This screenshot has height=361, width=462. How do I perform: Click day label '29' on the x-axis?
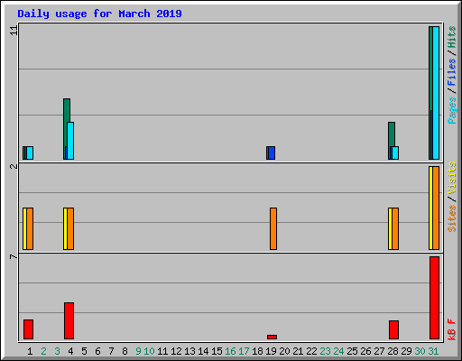[x=406, y=351]
